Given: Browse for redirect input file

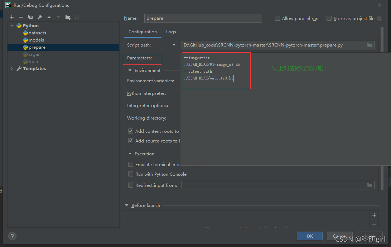Looking at the screenshot, I should tap(369, 185).
